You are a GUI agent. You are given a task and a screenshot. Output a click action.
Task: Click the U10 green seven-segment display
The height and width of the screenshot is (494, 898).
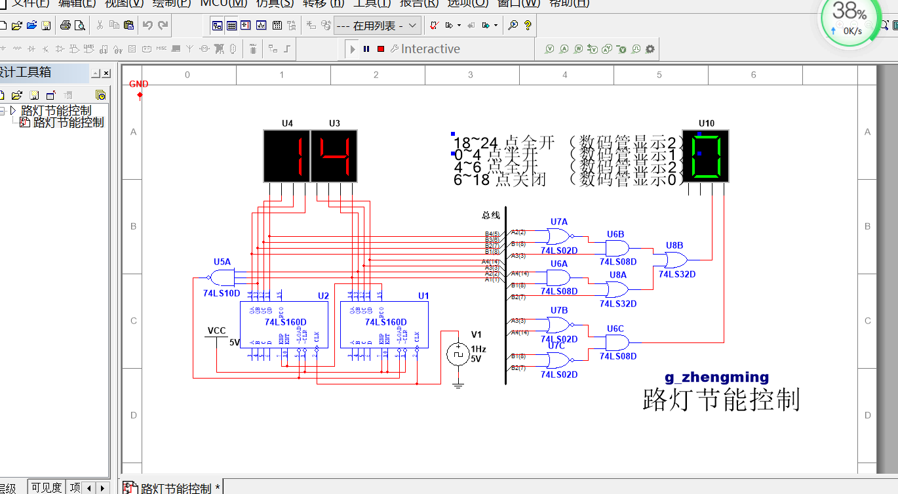(x=706, y=156)
